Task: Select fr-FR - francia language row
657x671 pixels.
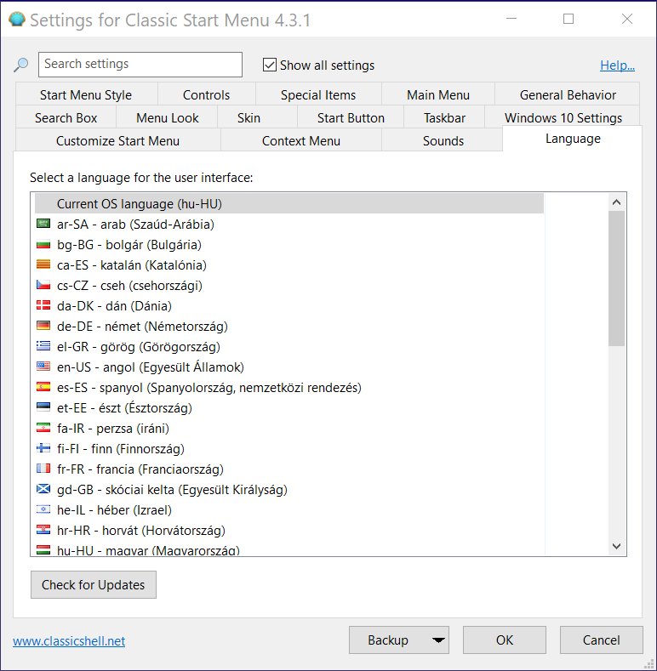Action: pyautogui.click(x=289, y=469)
